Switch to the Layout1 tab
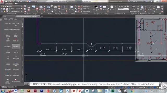Viewport: 167px width, 93px height. pyautogui.click(x=10, y=87)
